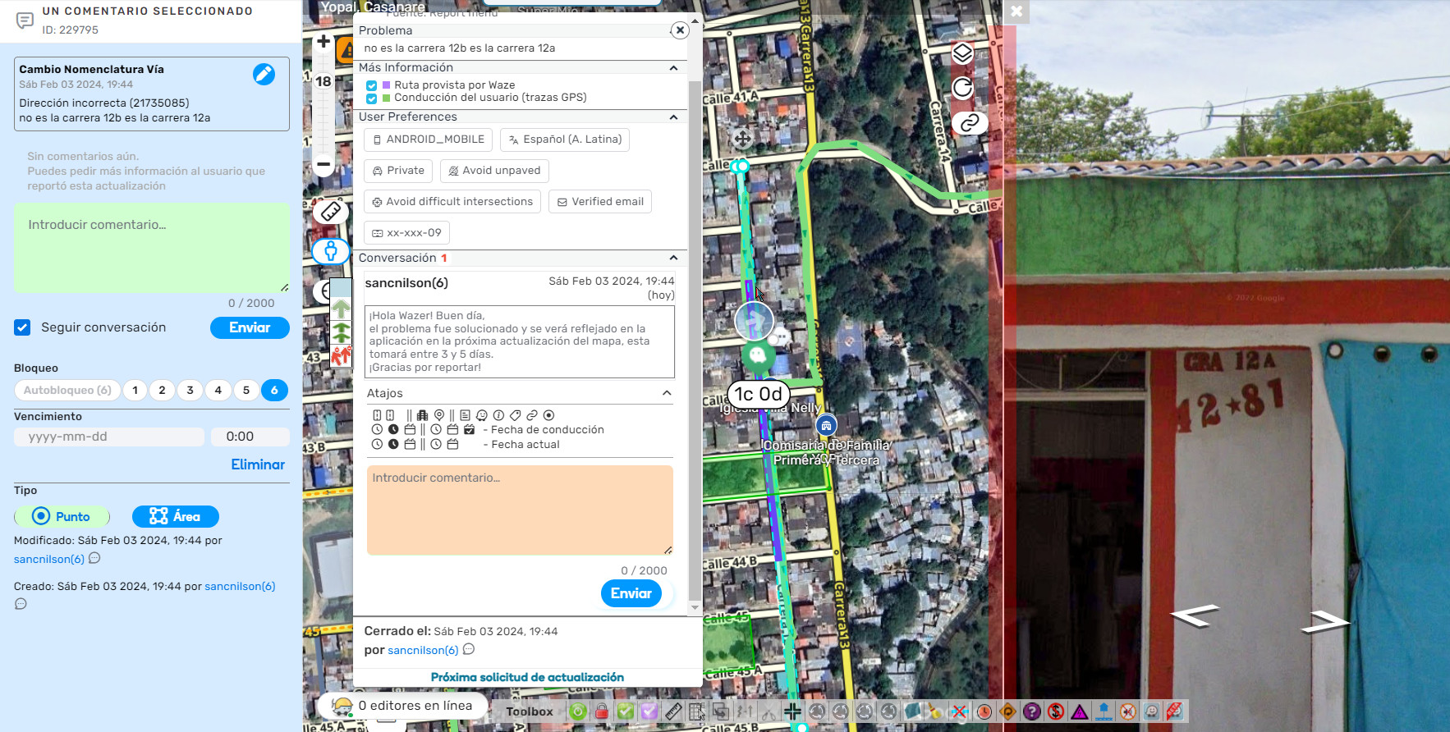Screen dimensions: 1450x732
Task: Toggle Conducción del usuario (trazas GPS) checkbox
Action: click(372, 98)
